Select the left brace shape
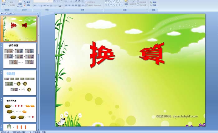 click(x=117, y=5)
